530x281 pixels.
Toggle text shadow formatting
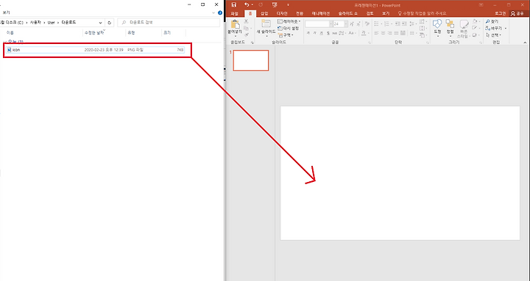pyautogui.click(x=328, y=33)
